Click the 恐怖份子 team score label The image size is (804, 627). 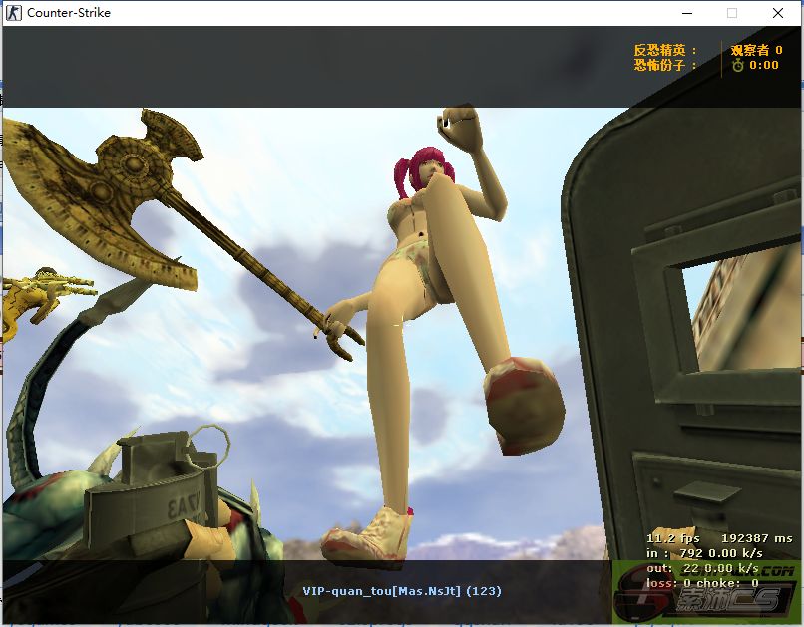point(665,65)
